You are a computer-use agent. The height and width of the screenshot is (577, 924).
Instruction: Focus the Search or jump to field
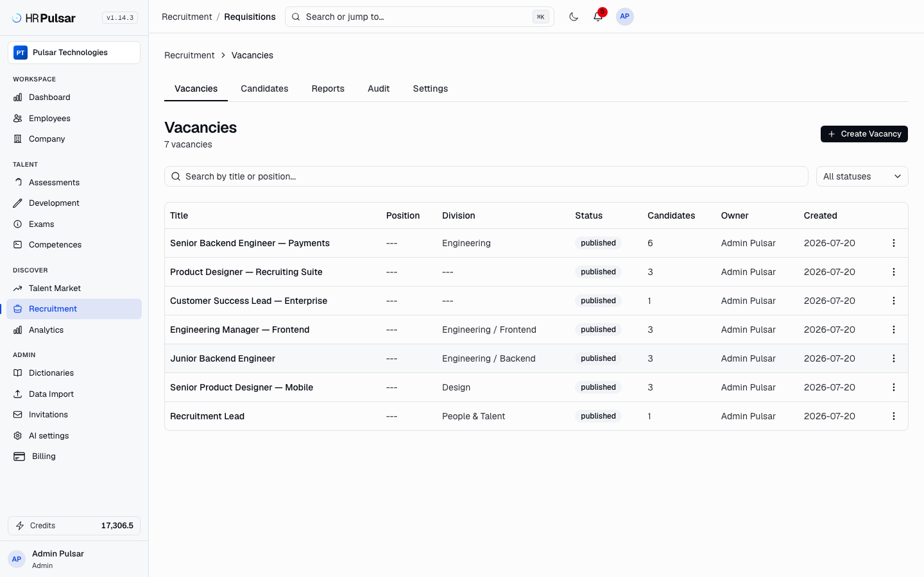pos(420,17)
